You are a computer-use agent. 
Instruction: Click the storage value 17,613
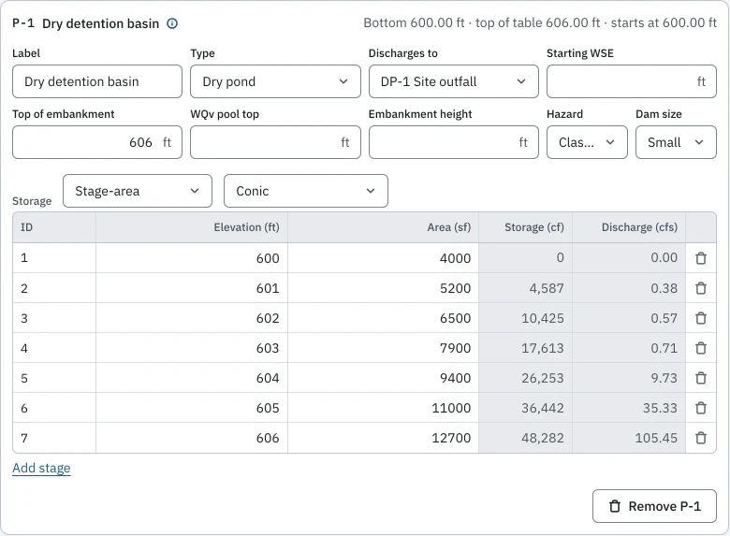tap(543, 348)
